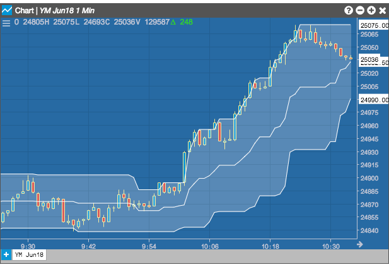Click the open value 24805
Image resolution: width=389 pixels, height=267 pixels.
pos(33,22)
